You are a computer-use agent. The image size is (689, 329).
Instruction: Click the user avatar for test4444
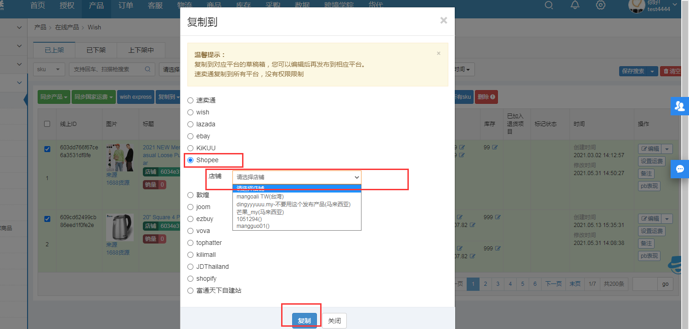[637, 6]
